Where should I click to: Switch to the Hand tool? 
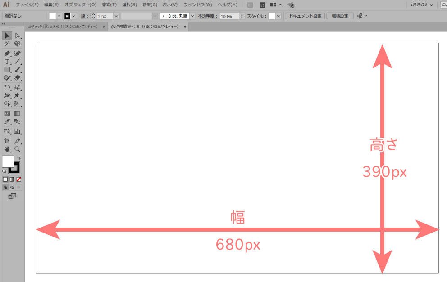point(7,149)
